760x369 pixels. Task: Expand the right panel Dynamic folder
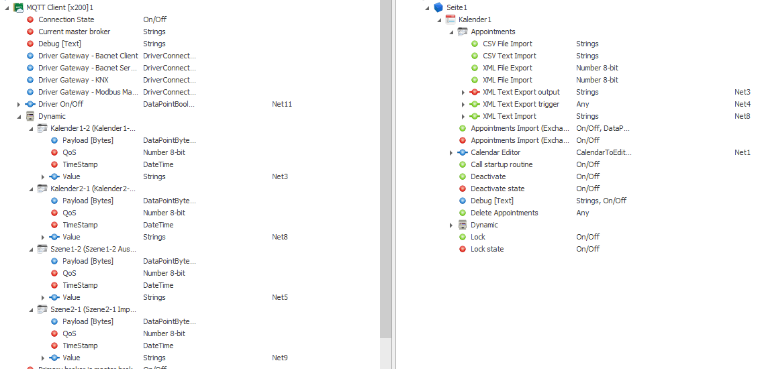pyautogui.click(x=451, y=225)
